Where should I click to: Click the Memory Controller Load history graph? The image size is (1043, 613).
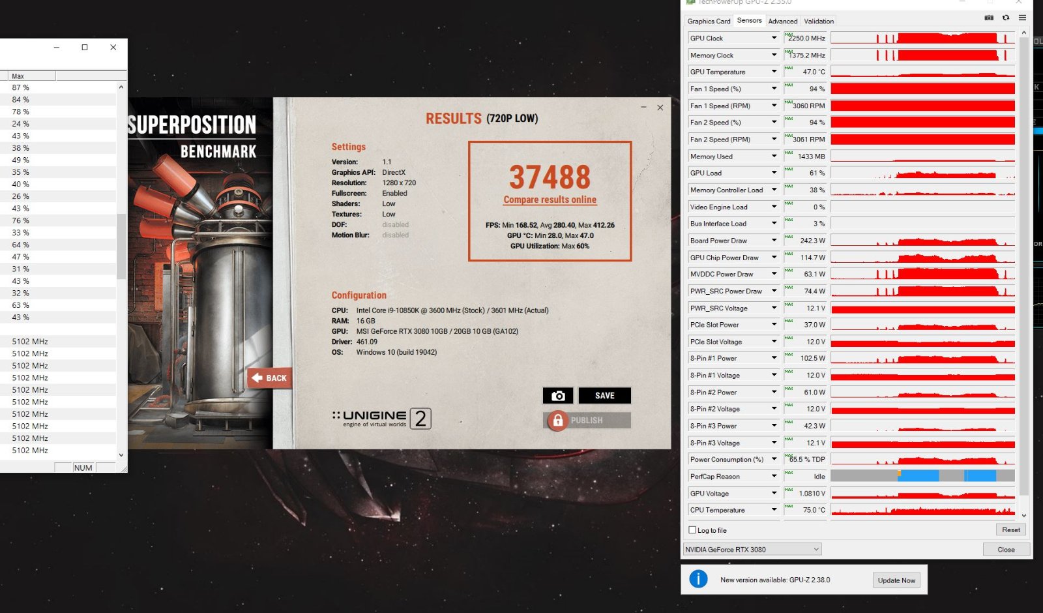tap(922, 190)
